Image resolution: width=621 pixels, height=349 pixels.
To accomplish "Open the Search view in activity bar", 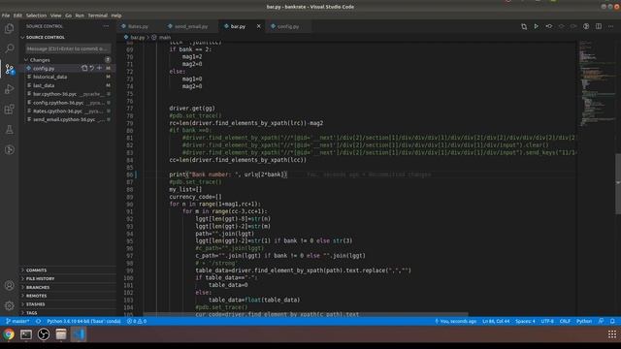I will pos(9,48).
